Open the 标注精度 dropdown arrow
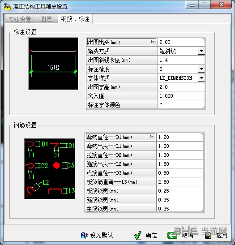The width and height of the screenshot is (235, 245). [x=201, y=69]
